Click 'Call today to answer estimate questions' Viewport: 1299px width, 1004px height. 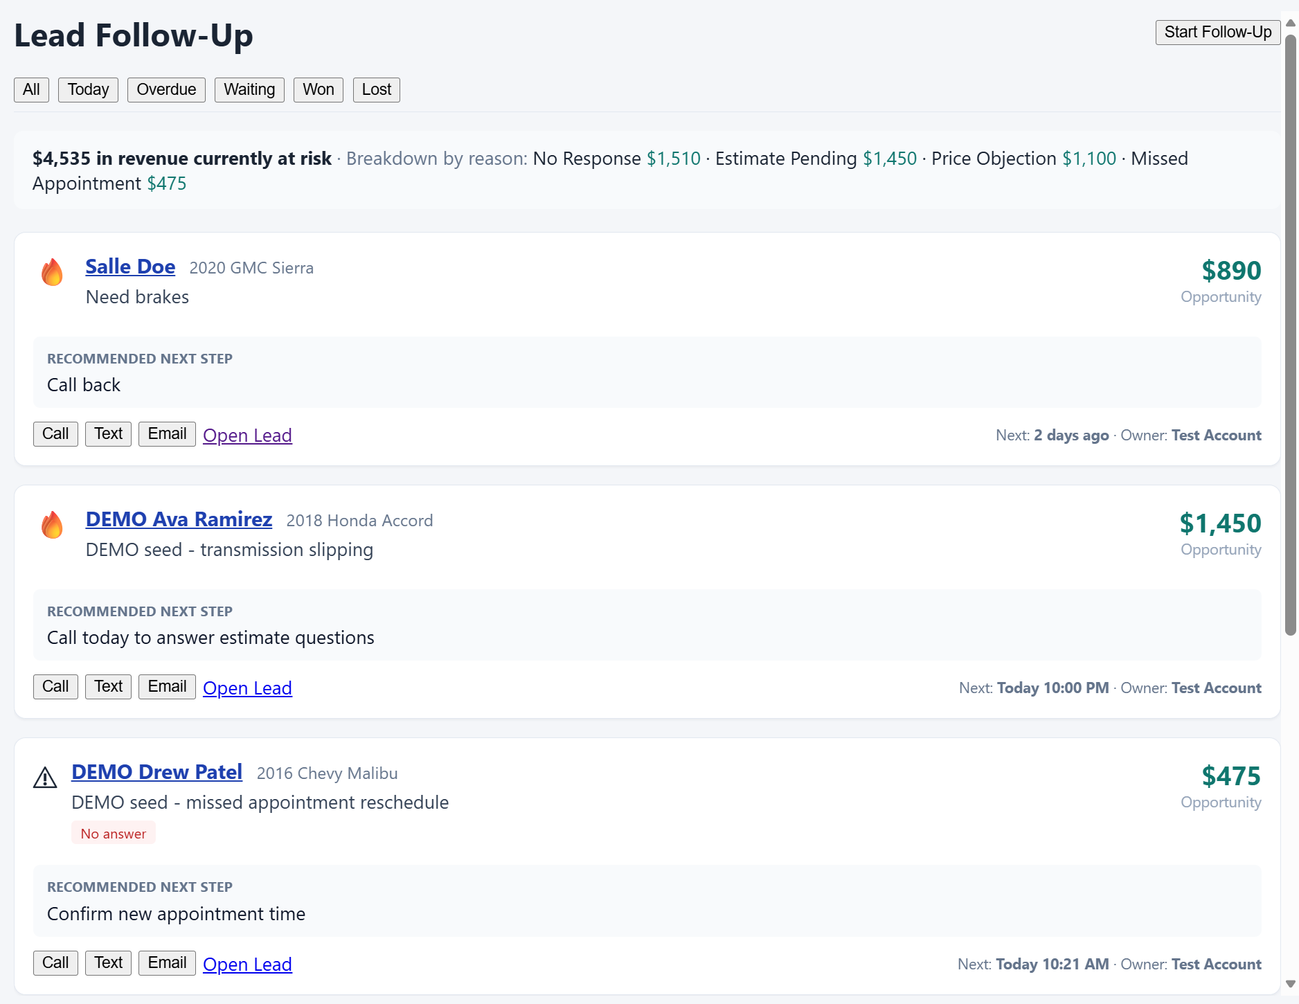(210, 638)
